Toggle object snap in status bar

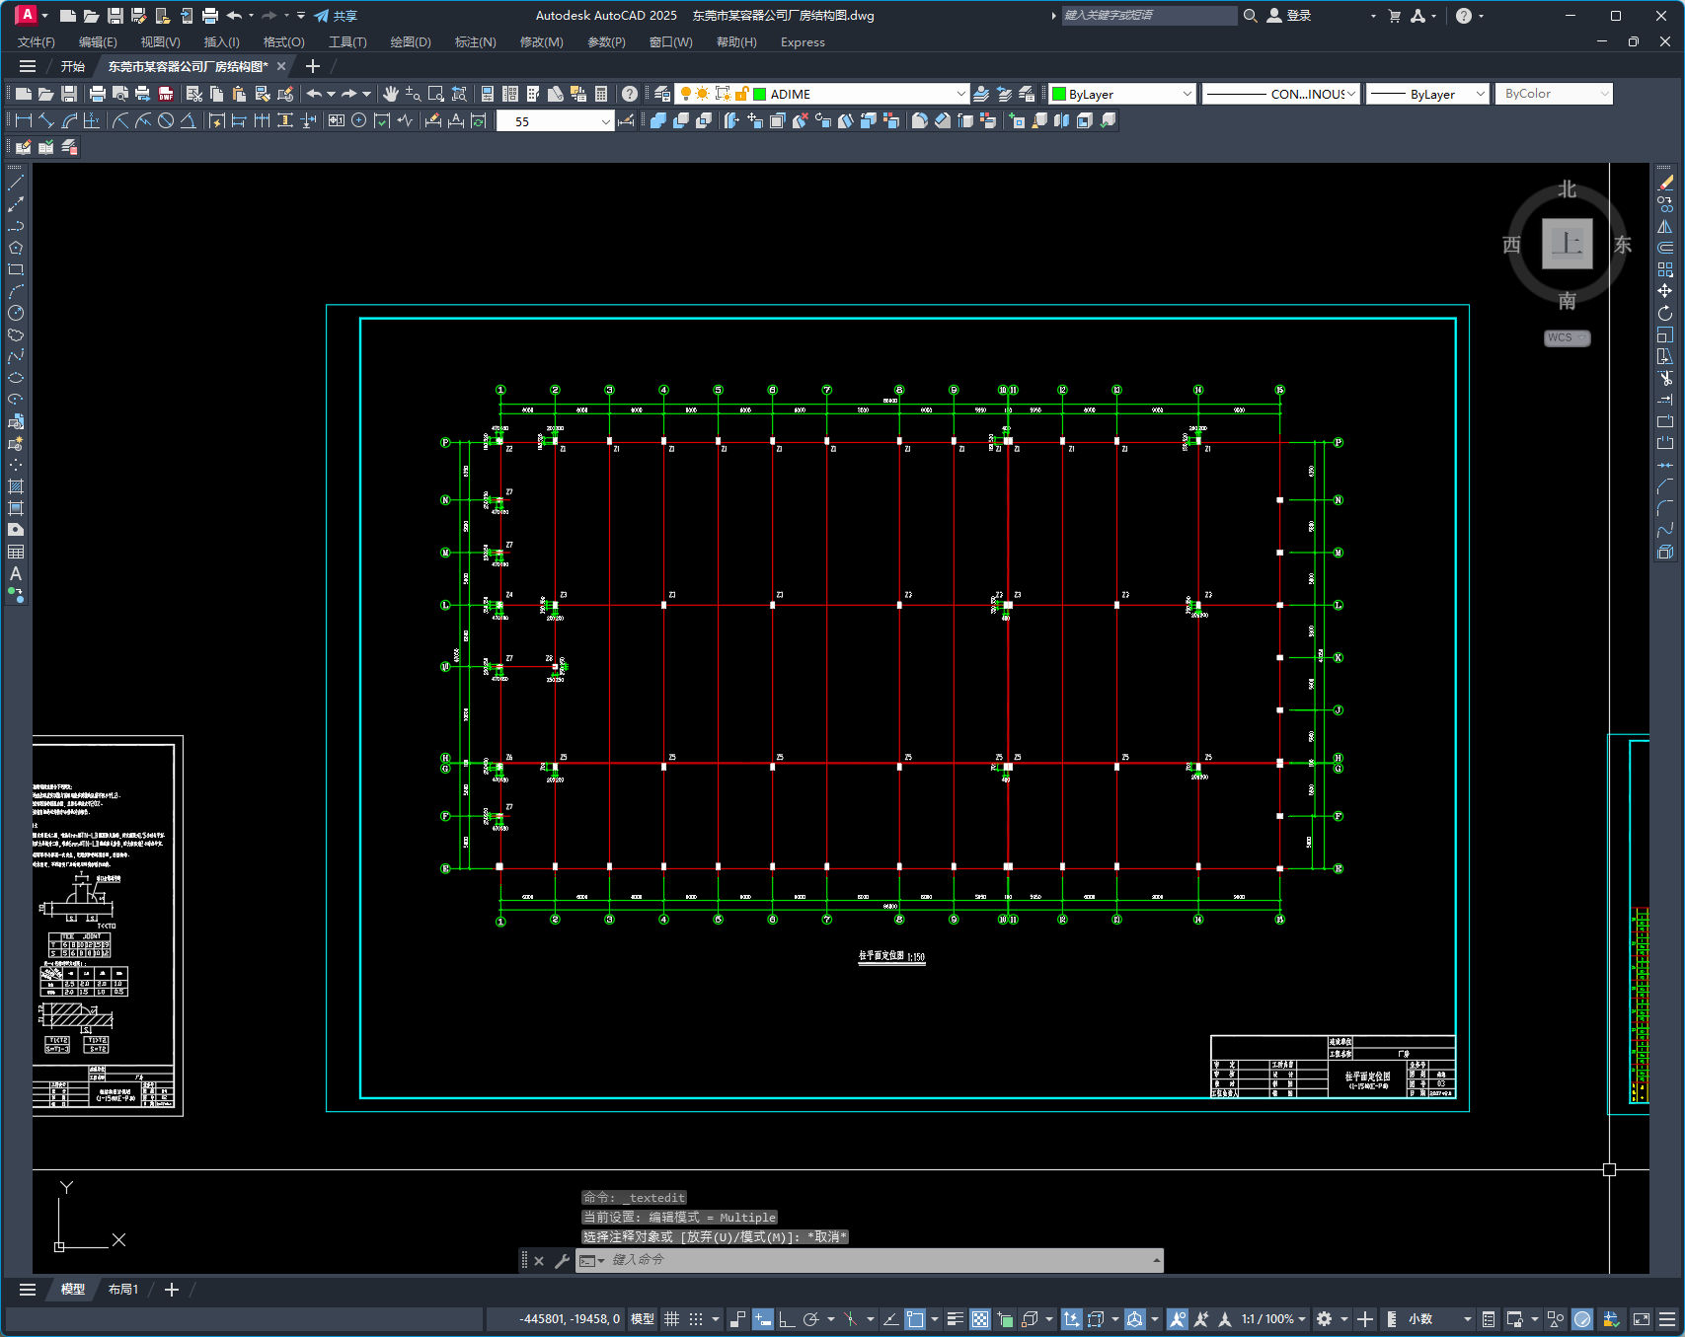click(x=915, y=1319)
